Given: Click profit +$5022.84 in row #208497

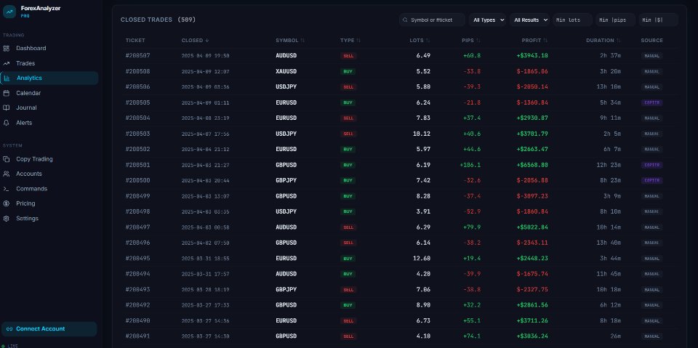Looking at the screenshot, I should click(532, 227).
